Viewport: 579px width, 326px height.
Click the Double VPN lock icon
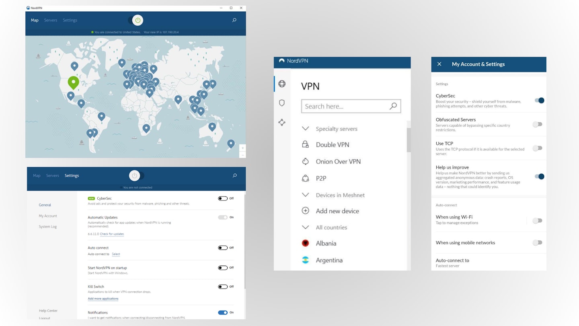click(x=305, y=144)
